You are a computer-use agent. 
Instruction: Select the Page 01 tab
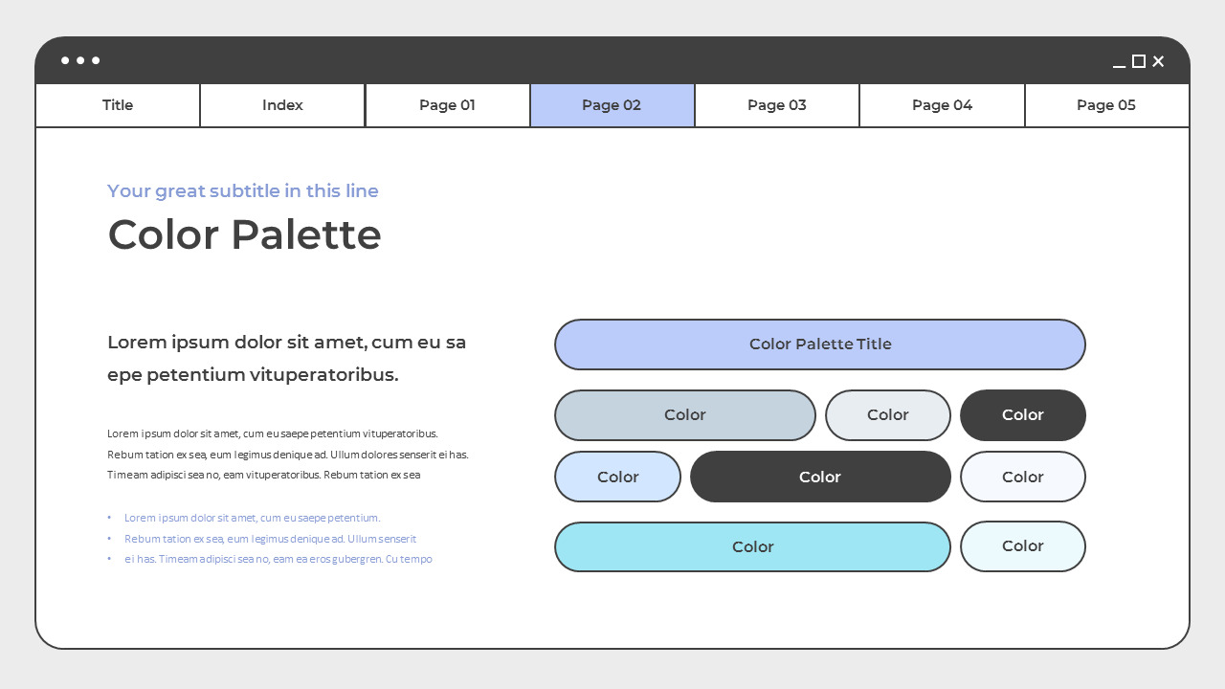[447, 105]
